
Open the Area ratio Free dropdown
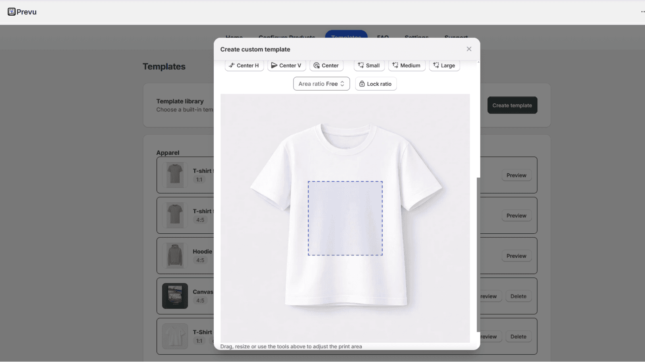[x=321, y=84]
